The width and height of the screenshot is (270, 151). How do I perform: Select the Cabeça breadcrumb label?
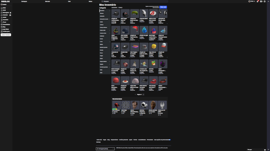[x=120, y=7]
